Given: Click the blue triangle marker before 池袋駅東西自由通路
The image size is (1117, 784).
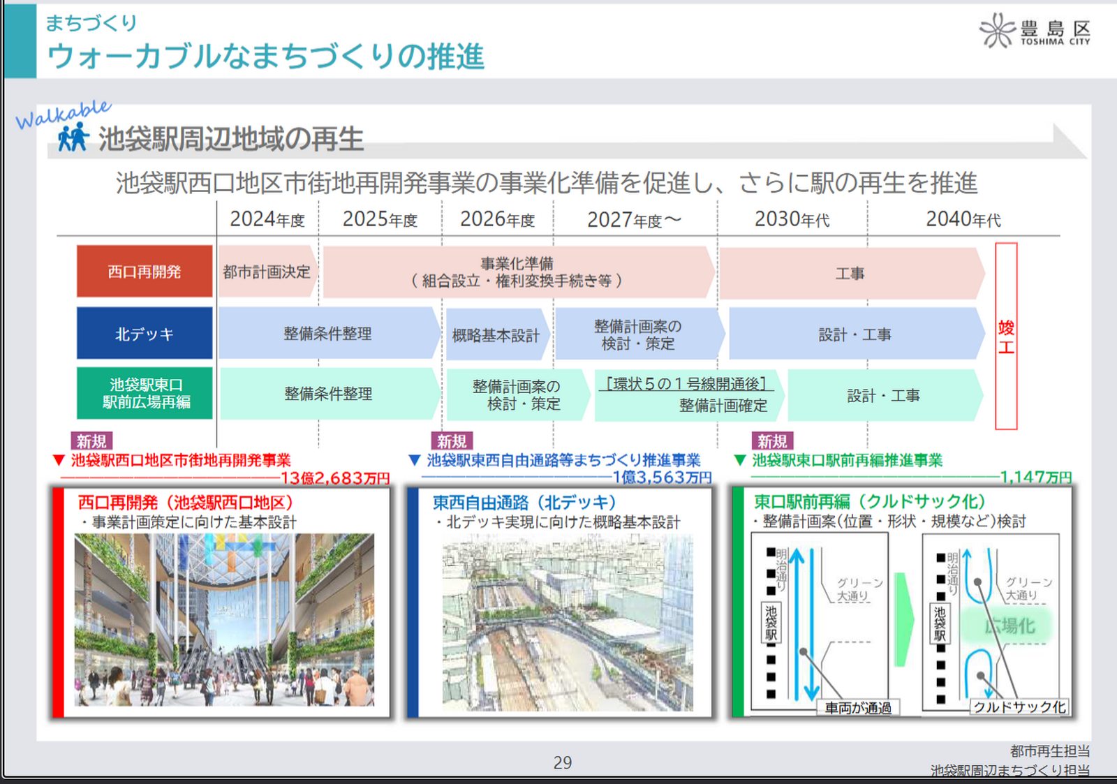Looking at the screenshot, I should (414, 460).
